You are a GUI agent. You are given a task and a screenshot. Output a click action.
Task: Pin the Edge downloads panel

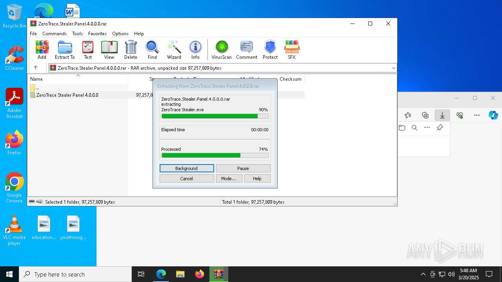pyautogui.click(x=440, y=128)
